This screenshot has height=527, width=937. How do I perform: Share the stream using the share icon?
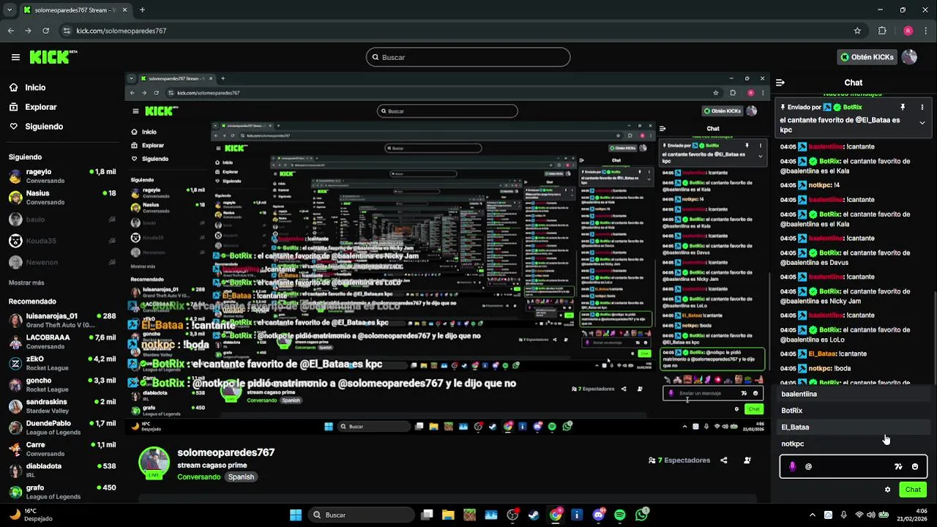(x=724, y=460)
